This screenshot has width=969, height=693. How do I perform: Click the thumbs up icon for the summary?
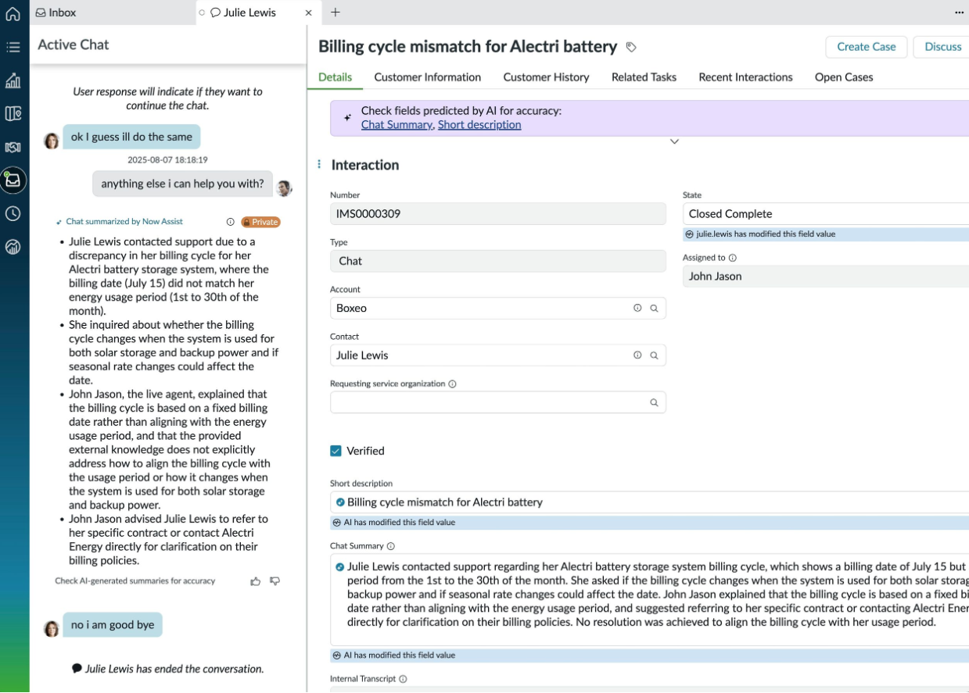coord(255,581)
